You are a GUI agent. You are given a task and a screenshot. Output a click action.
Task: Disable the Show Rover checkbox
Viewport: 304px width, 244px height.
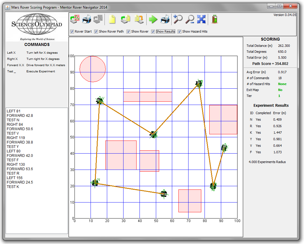point(129,31)
